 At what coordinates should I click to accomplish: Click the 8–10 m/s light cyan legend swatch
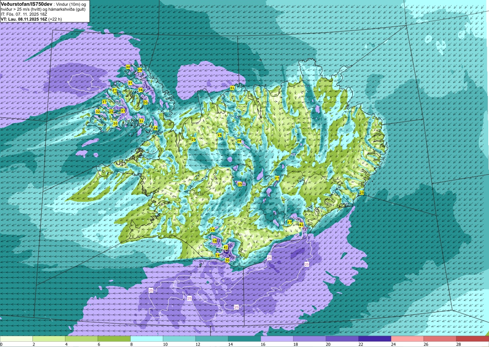tap(147, 339)
